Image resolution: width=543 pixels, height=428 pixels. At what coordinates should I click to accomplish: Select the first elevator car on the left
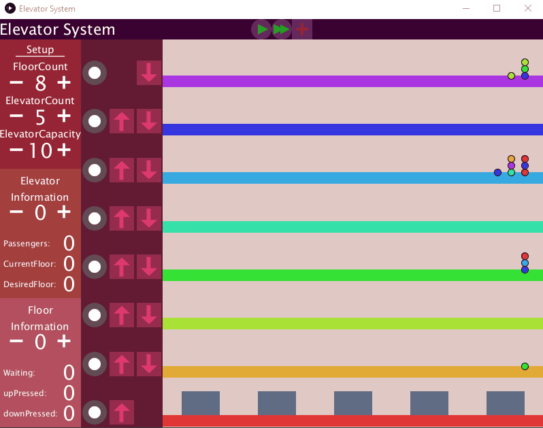(201, 403)
